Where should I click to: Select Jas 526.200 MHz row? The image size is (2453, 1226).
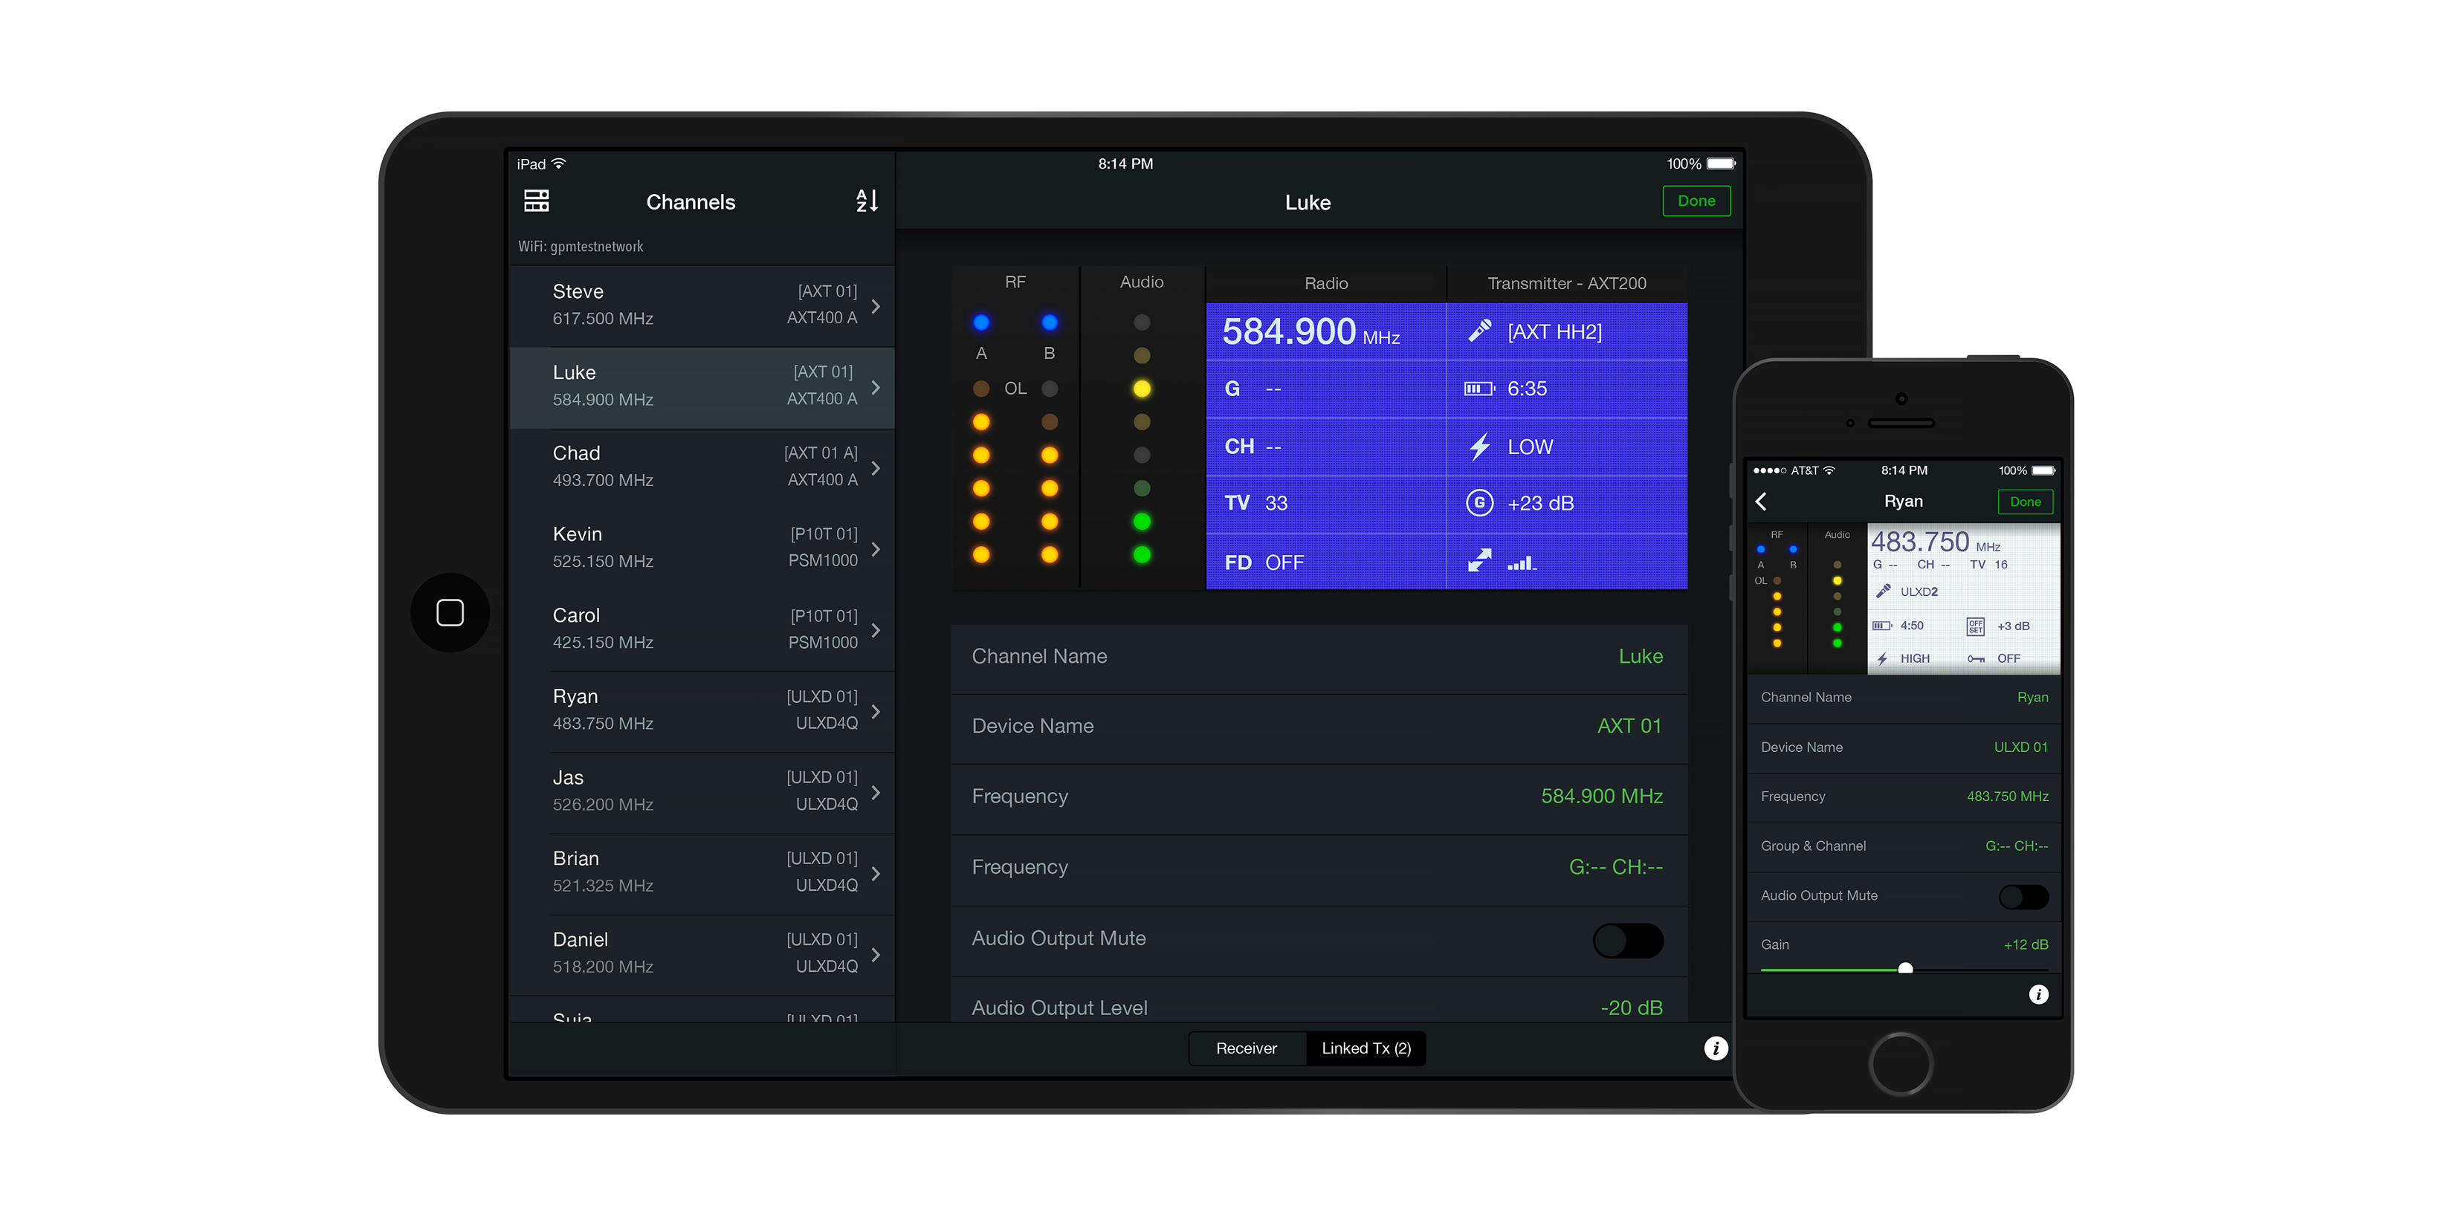(702, 792)
